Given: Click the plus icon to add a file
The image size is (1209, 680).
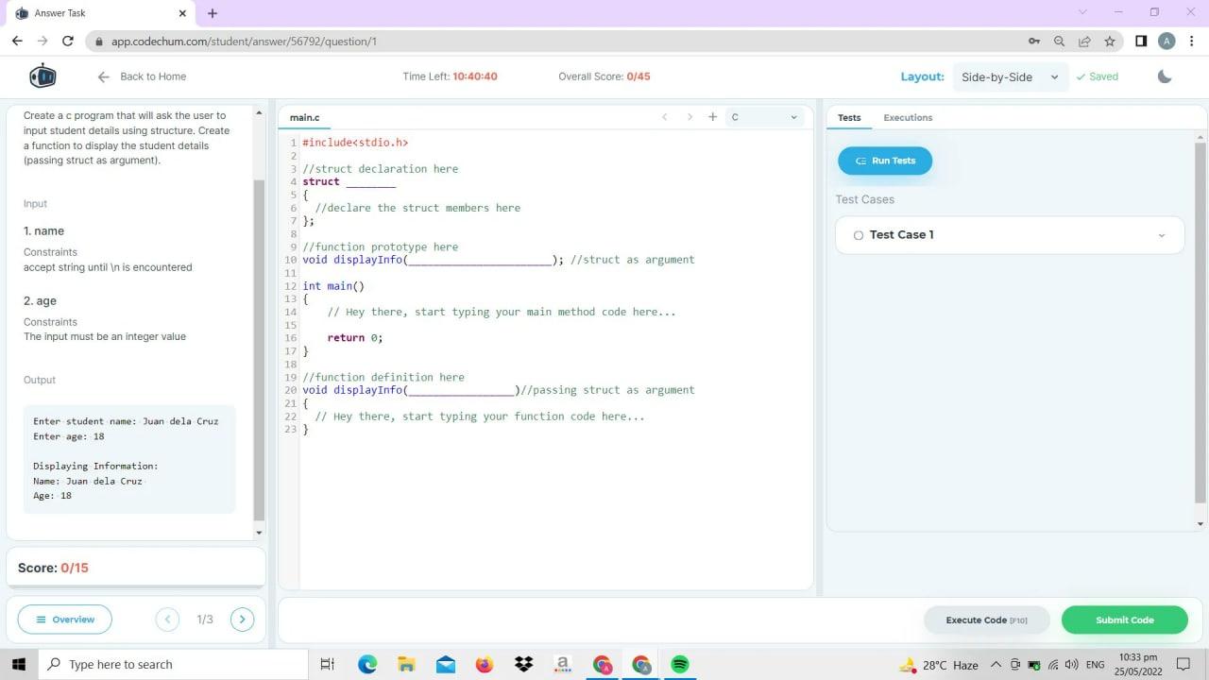Looking at the screenshot, I should (x=712, y=116).
